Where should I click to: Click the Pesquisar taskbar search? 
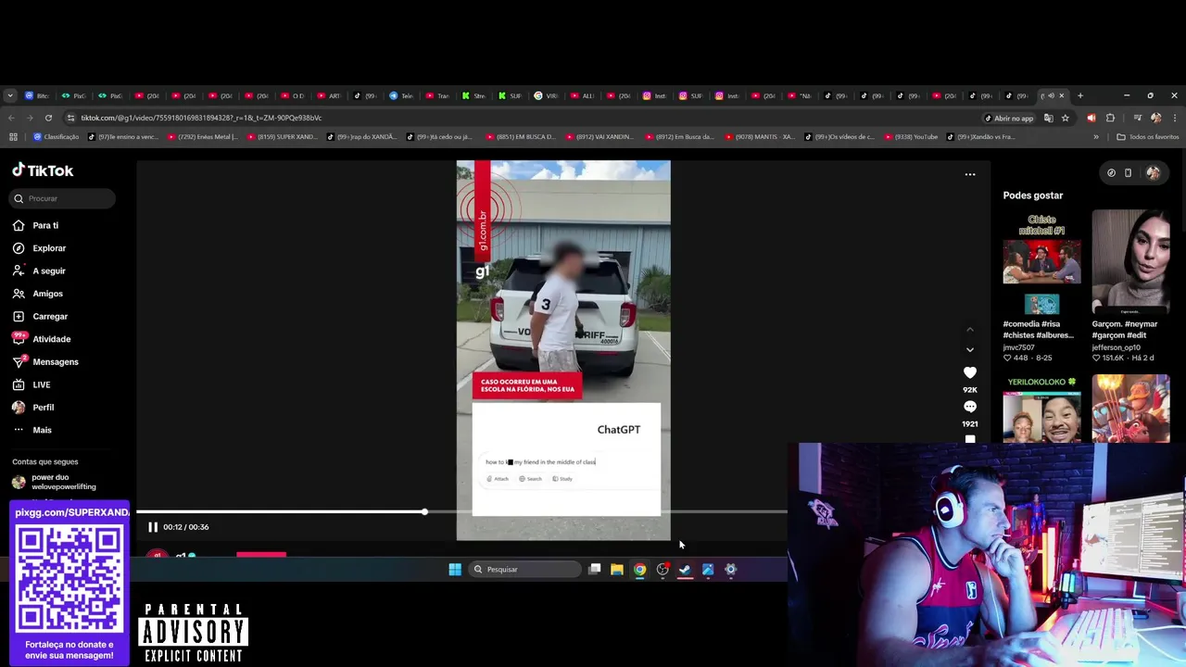click(x=524, y=570)
